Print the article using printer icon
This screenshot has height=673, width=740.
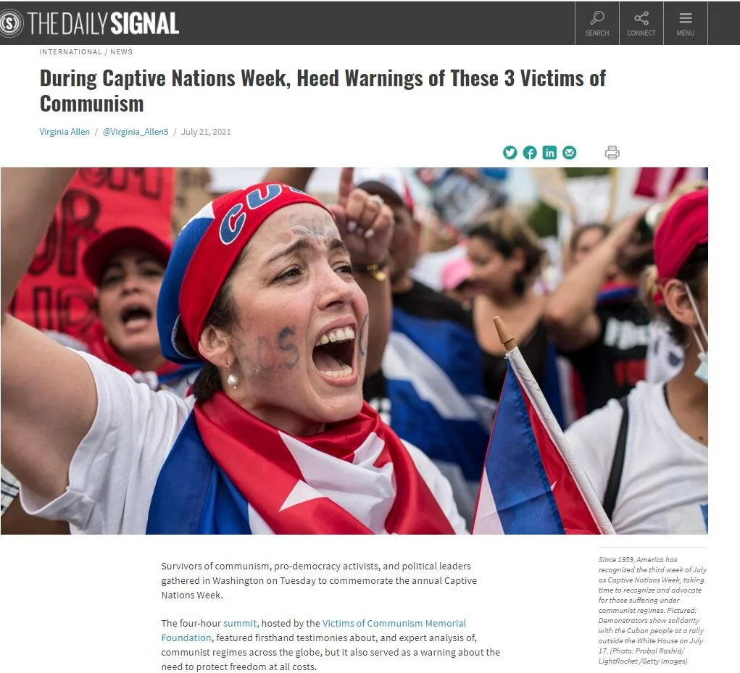click(x=612, y=153)
